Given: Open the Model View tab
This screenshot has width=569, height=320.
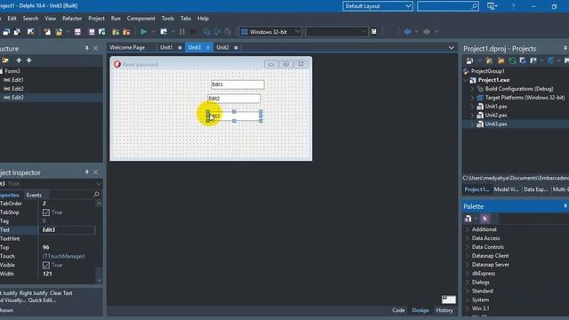Looking at the screenshot, I should point(506,189).
